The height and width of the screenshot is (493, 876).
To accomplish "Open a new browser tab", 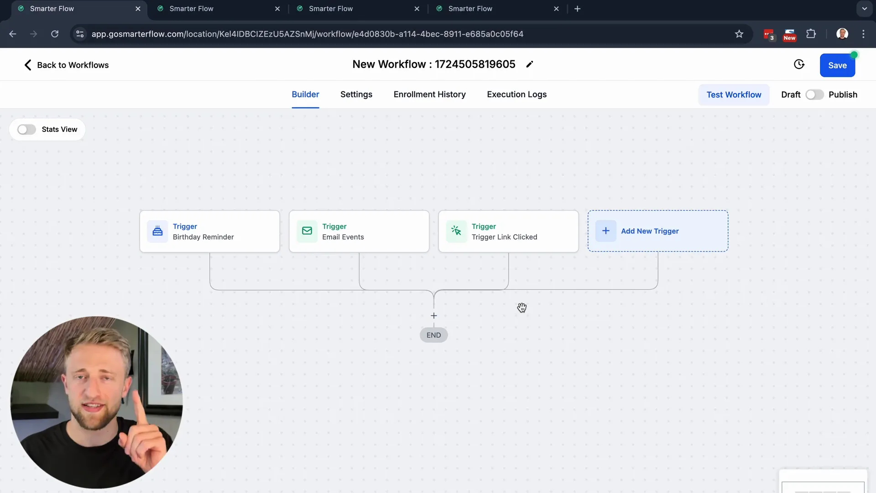I will 577,9.
